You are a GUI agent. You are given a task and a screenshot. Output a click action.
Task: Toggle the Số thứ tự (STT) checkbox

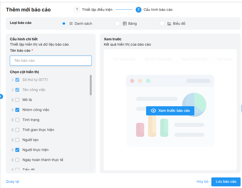pos(17,80)
